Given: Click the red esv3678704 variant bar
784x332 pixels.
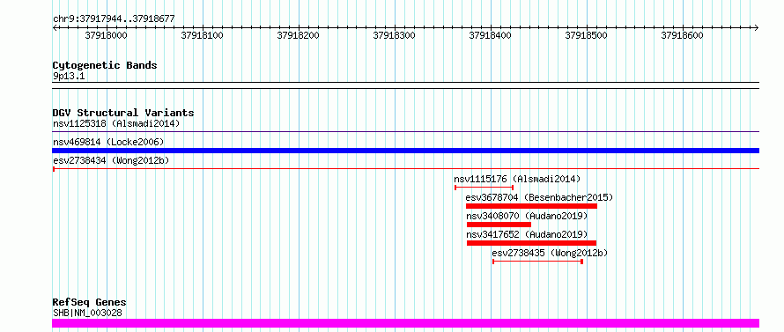Looking at the screenshot, I should 531,206.
